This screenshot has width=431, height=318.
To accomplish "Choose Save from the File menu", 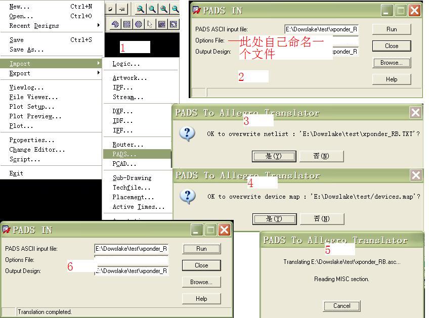I will click(52, 40).
